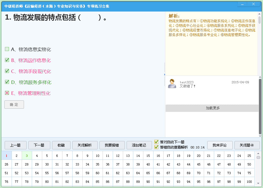Click the 解析 heading
Image resolution: width=263 pixels, height=188 pixels.
(174, 16)
